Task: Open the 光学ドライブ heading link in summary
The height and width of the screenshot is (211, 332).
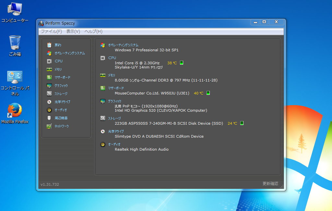Action: [x=116, y=131]
